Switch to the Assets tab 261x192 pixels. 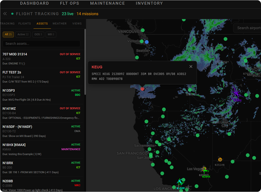point(42,24)
